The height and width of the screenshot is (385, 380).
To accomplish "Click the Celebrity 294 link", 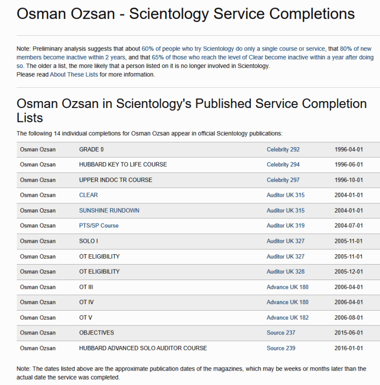I will tap(283, 165).
